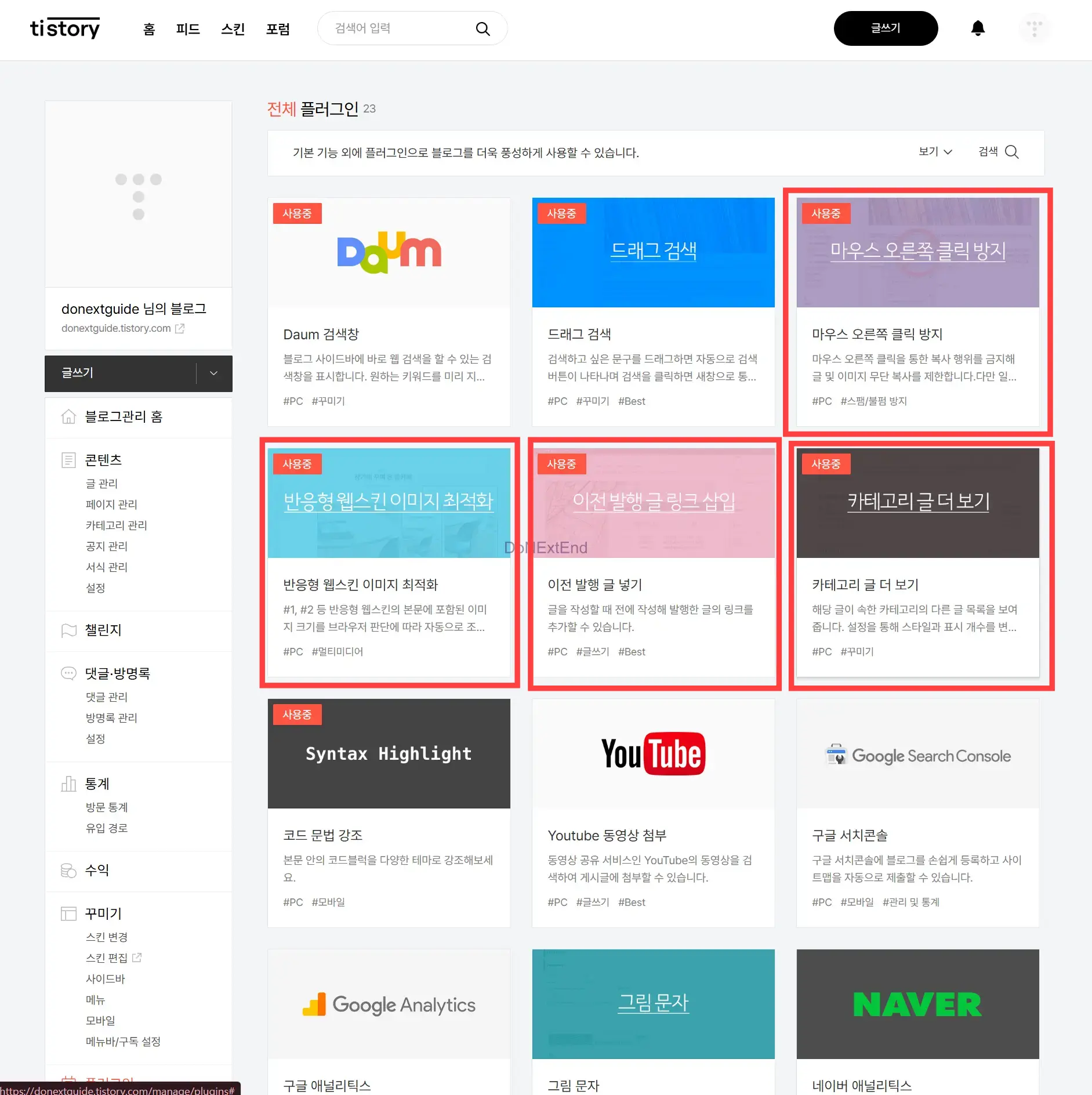This screenshot has width=1092, height=1095.
Task: Open 방명록 관리 in sidebar
Action: point(111,718)
